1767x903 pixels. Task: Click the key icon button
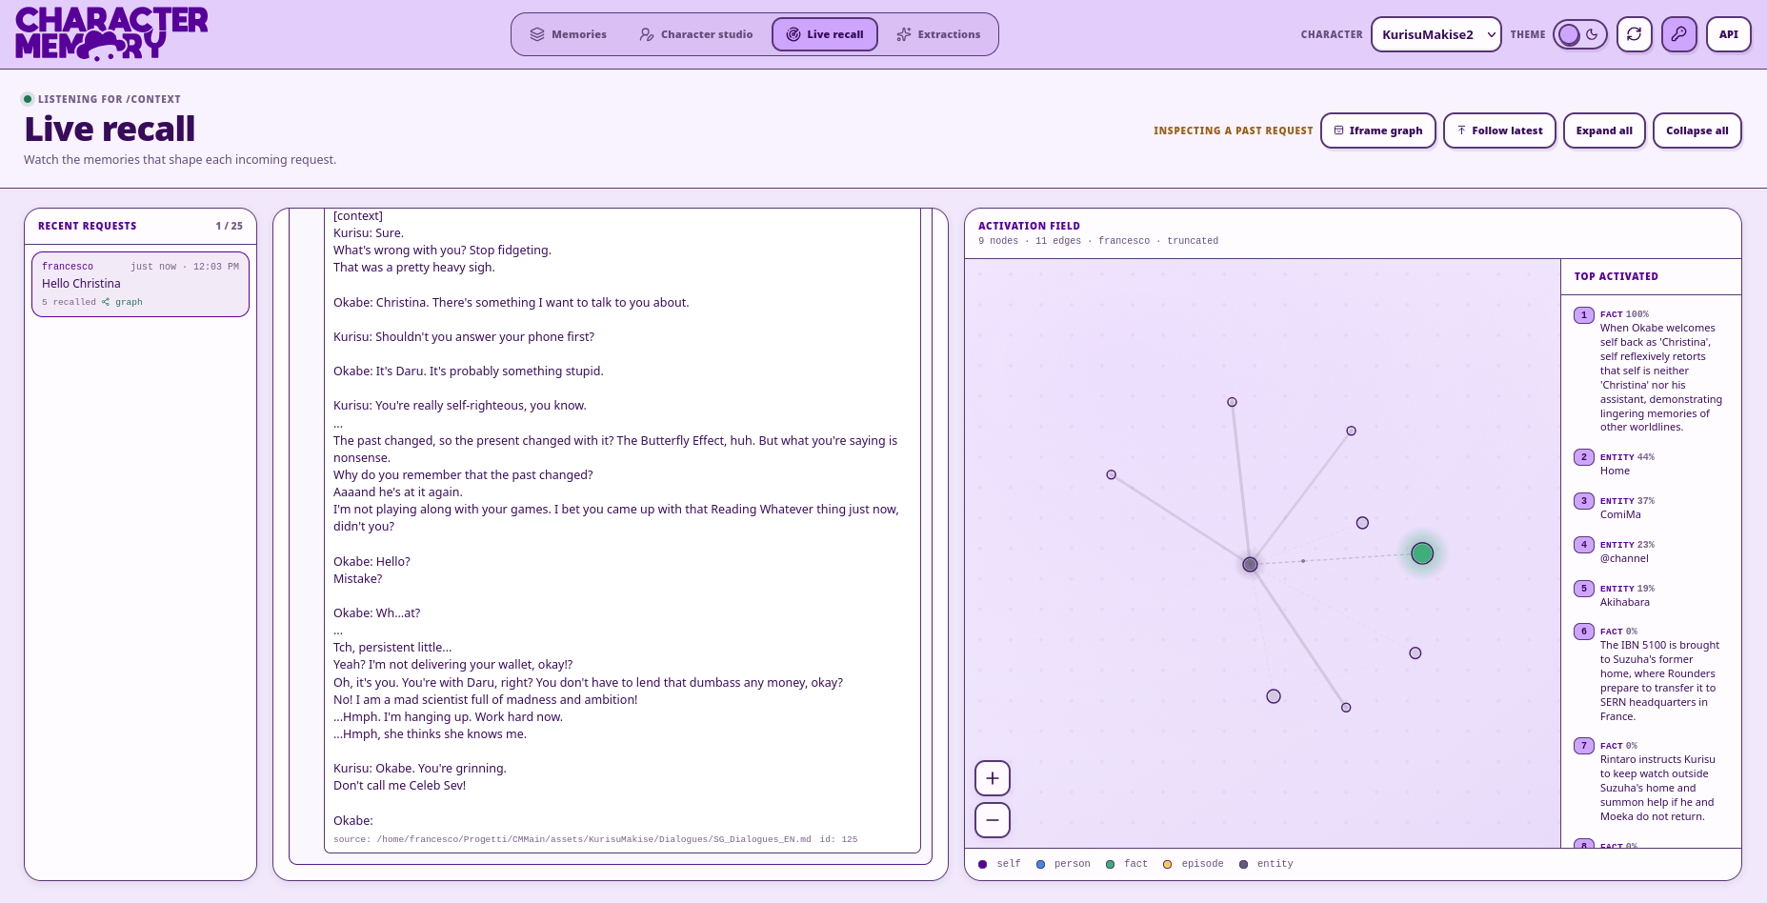pyautogui.click(x=1679, y=34)
